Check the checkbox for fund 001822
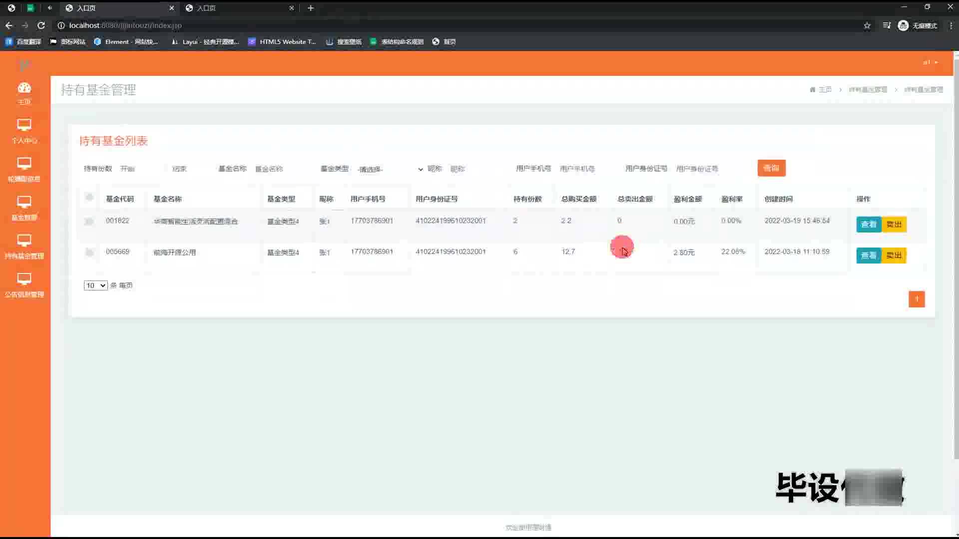Image resolution: width=959 pixels, height=539 pixels. pyautogui.click(x=89, y=221)
